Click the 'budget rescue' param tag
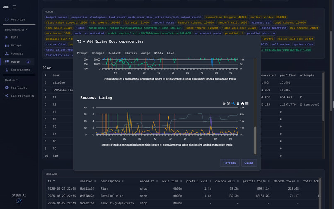Viewport: 334px width, 209px height. 56,17
